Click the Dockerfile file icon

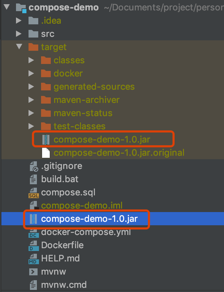[x=34, y=245]
